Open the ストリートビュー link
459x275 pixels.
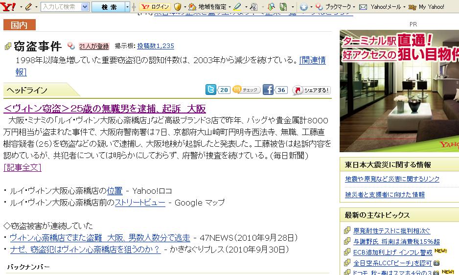pos(140,203)
